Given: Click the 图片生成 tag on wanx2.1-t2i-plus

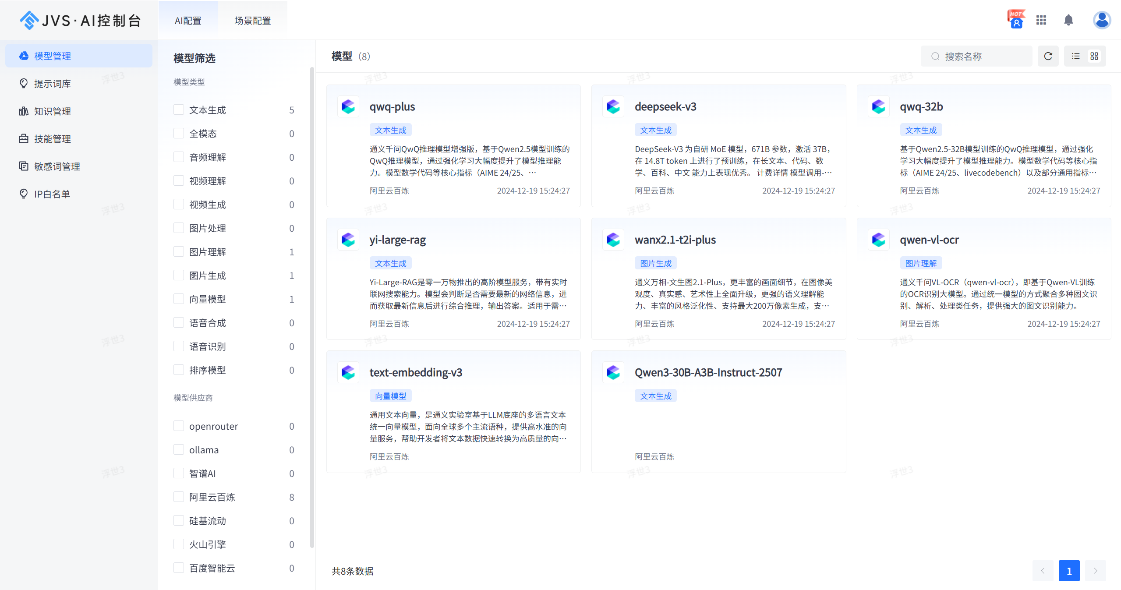Looking at the screenshot, I should (x=655, y=263).
